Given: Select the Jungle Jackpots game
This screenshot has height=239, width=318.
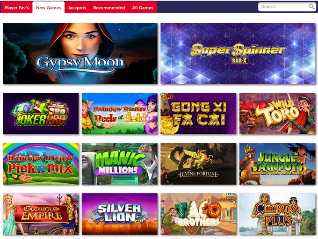Looking at the screenshot, I should pyautogui.click(x=277, y=164).
